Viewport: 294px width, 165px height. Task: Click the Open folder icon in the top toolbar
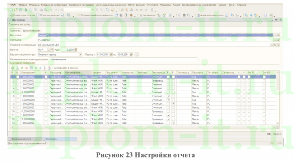coord(16,10)
